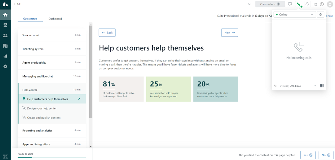Open the Organizations icon in sidebar
Screen dimensions: 335x160
coord(5,46)
